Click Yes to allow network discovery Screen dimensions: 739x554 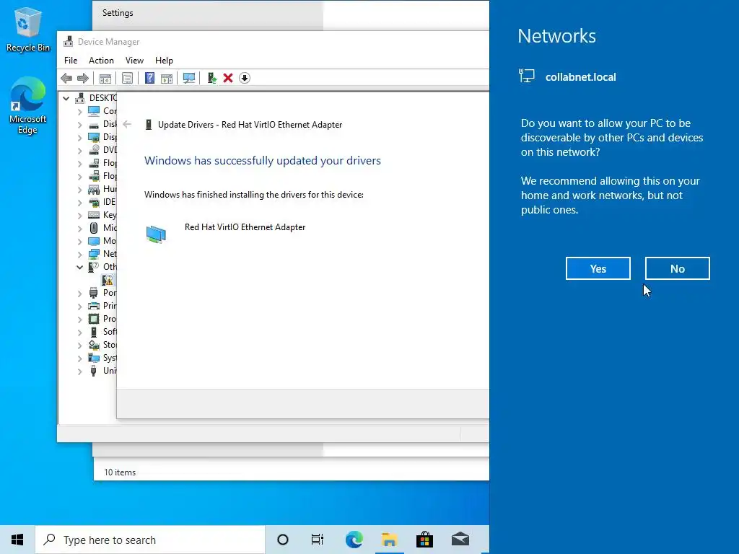click(x=598, y=268)
